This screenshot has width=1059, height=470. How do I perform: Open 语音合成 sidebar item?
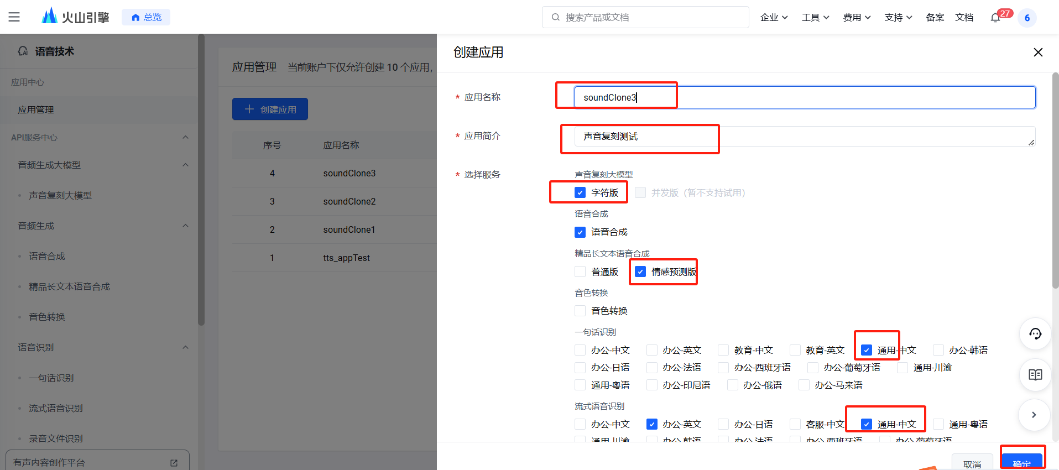47,256
